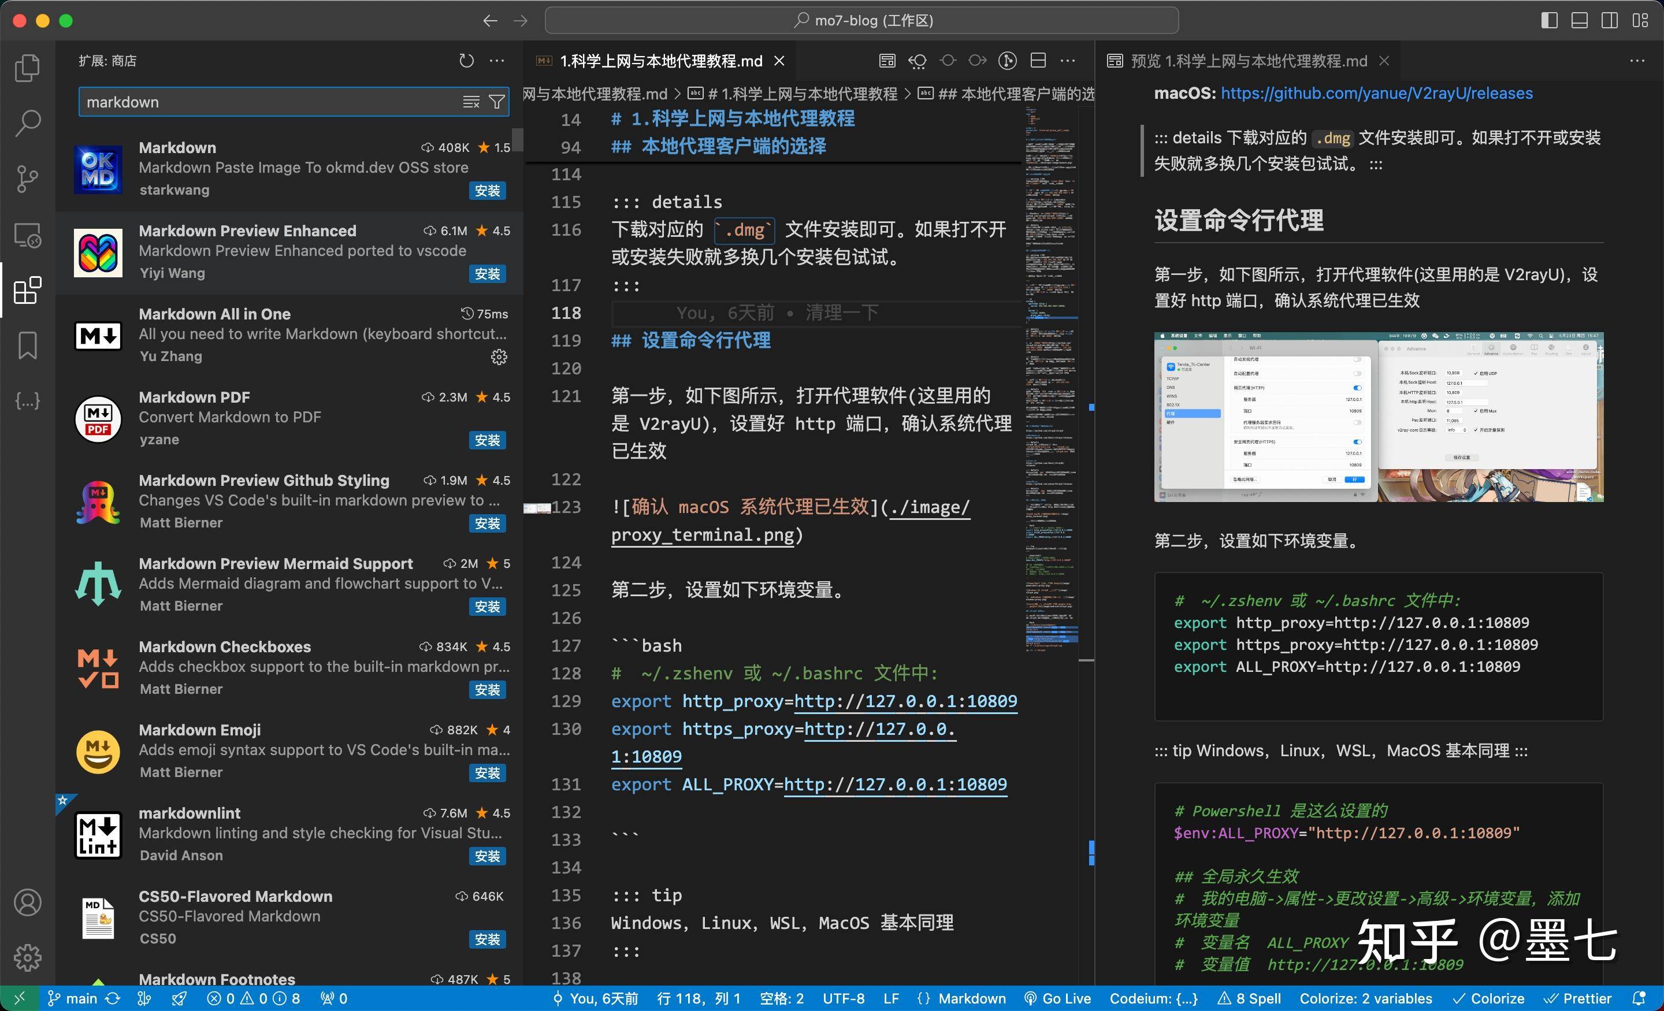
Task: Refresh the extensions marketplace list
Action: [466, 61]
